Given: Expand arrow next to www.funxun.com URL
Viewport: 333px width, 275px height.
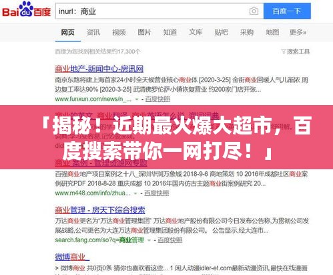Looking at the screenshot, I should click(137, 99).
